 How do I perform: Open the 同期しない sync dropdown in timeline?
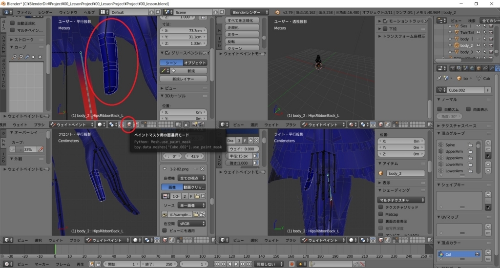coord(270,264)
